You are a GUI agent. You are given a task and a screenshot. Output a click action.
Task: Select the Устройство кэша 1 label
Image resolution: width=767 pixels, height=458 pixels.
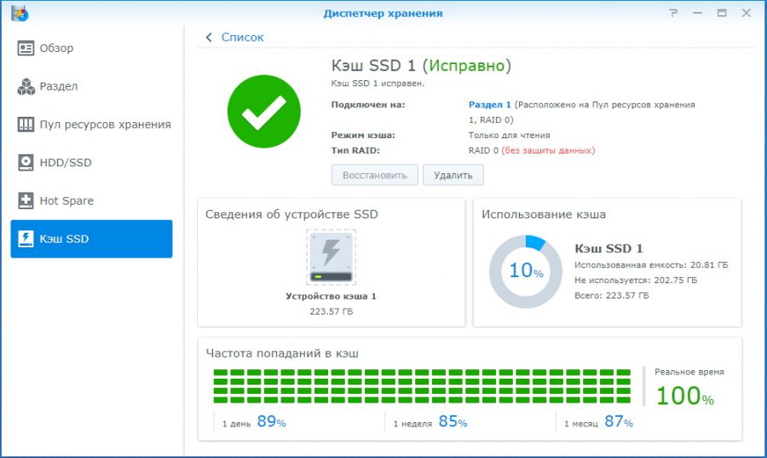332,296
